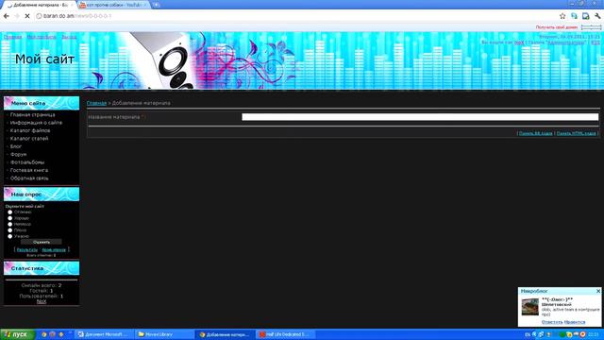
Task: Open Главная страница in site menu
Action: pyautogui.click(x=32, y=114)
